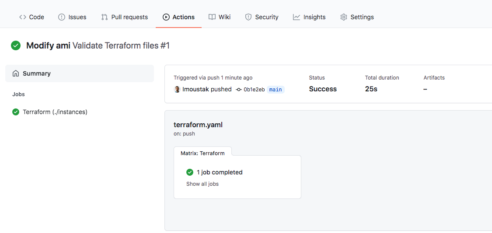Click green check next to Modify ami
The height and width of the screenshot is (233, 492).
click(x=16, y=45)
